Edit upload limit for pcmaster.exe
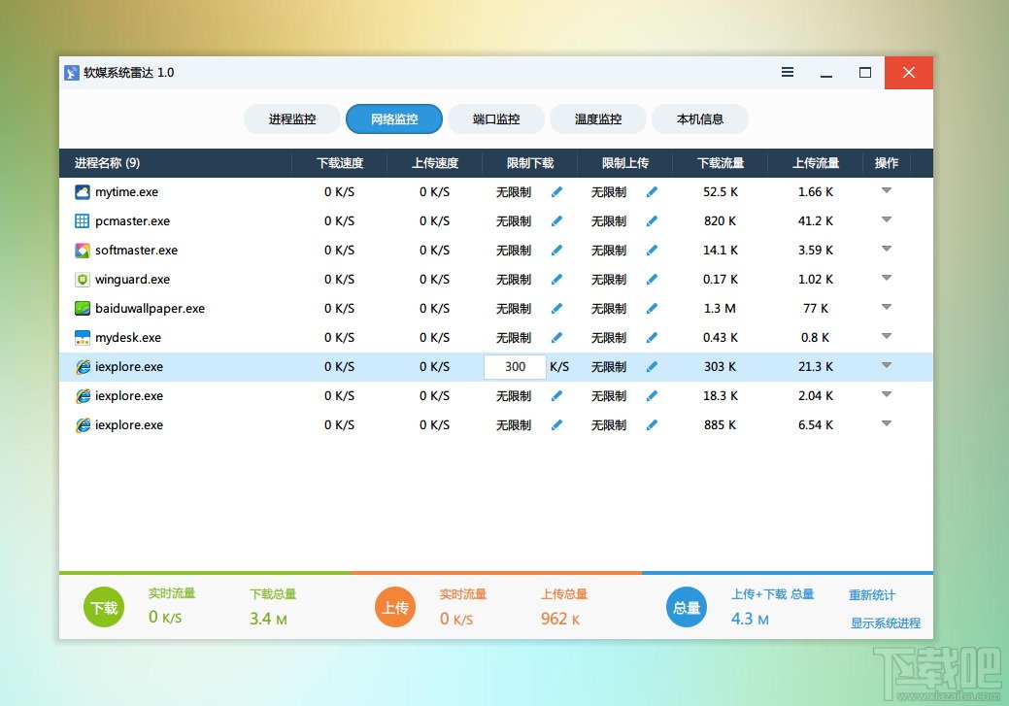Viewport: 1009px width, 706px height. pyautogui.click(x=652, y=221)
